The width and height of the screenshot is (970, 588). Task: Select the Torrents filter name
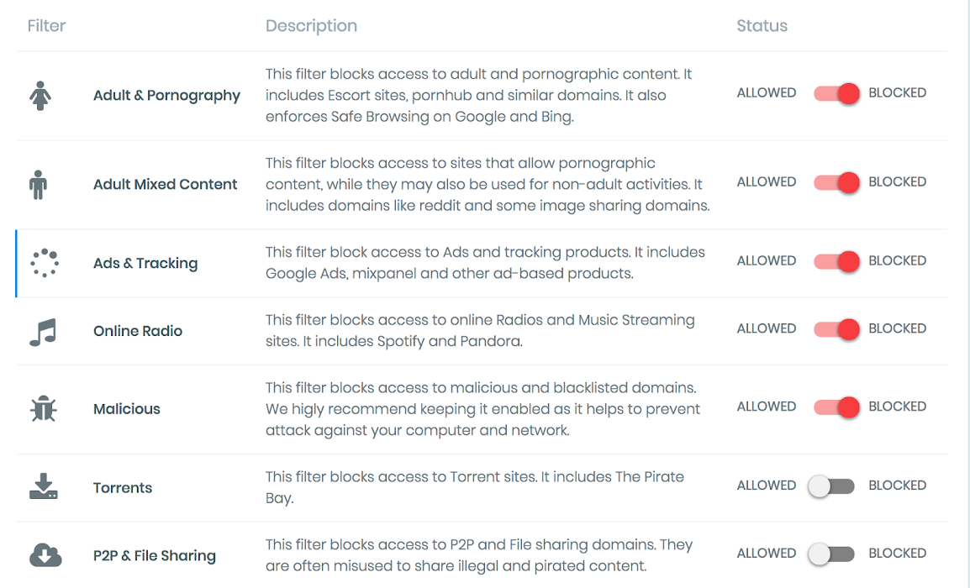point(123,488)
